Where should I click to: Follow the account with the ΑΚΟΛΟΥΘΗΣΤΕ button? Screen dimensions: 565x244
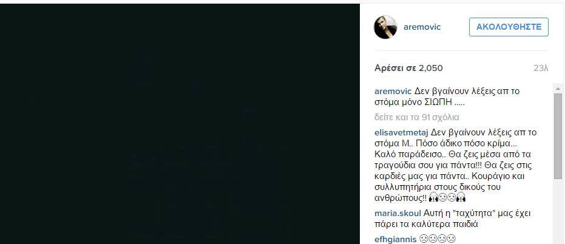pos(509,27)
